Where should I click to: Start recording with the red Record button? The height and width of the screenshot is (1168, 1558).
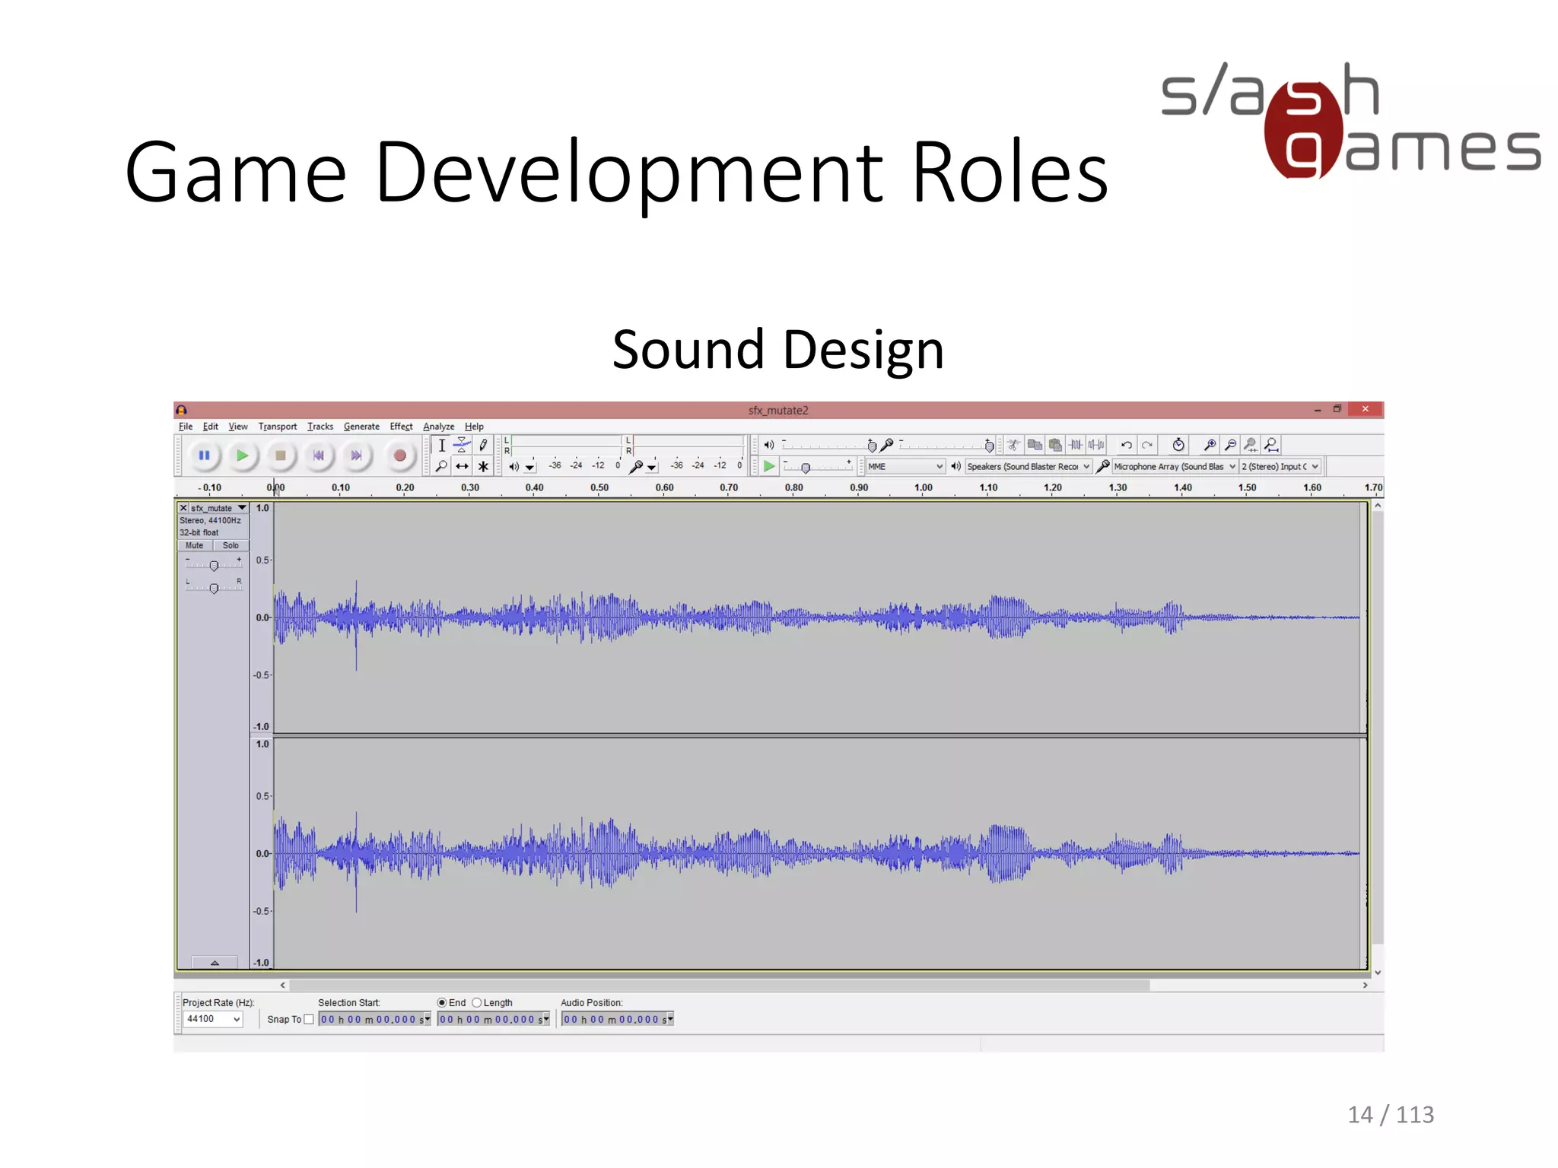pyautogui.click(x=399, y=455)
